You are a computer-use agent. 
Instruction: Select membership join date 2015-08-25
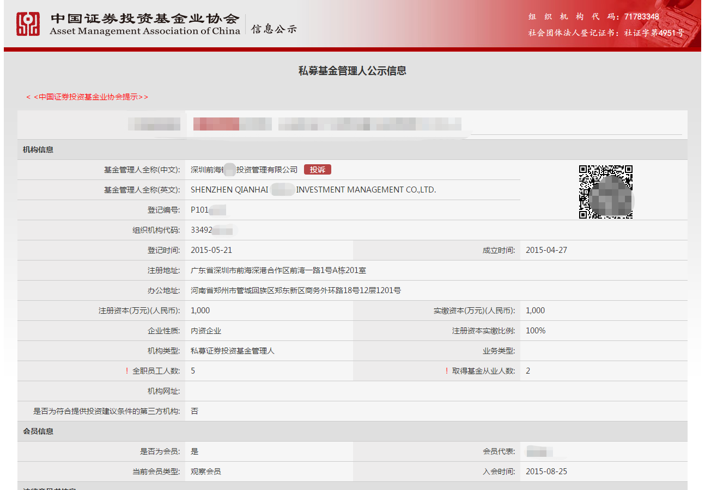coord(546,472)
